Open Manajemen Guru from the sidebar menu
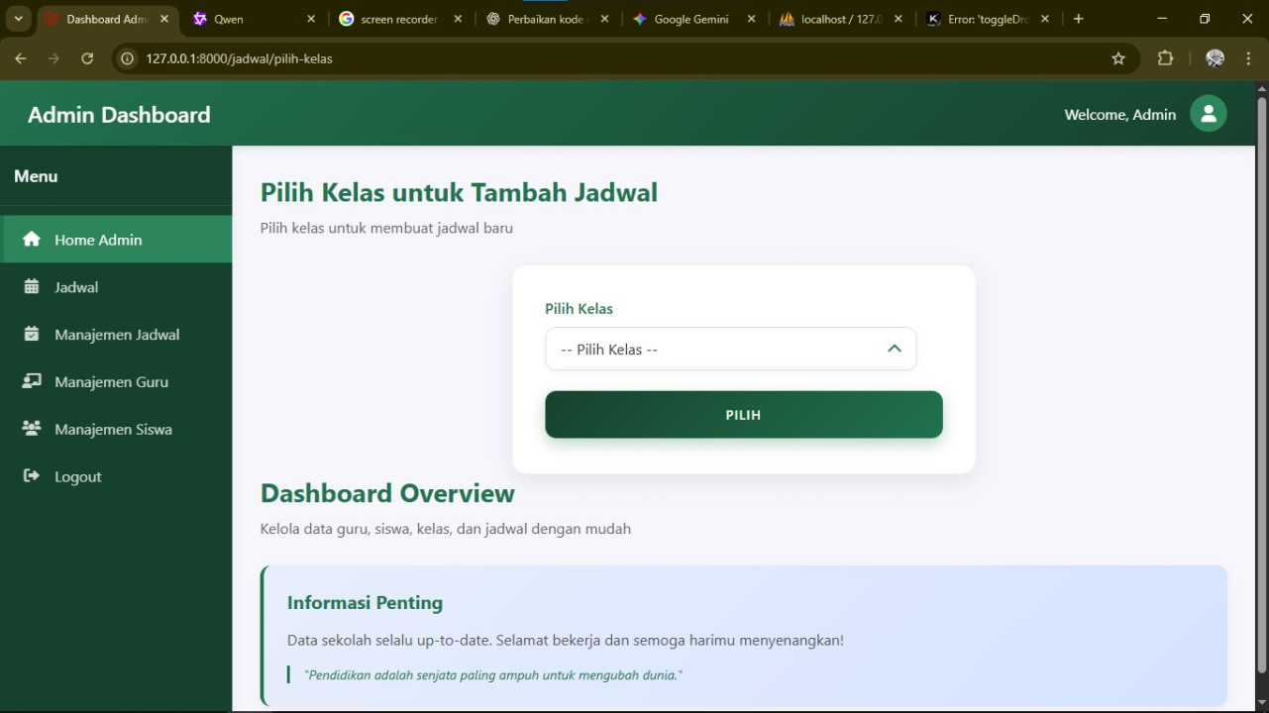Screen dimensions: 1269x713 tap(111, 382)
